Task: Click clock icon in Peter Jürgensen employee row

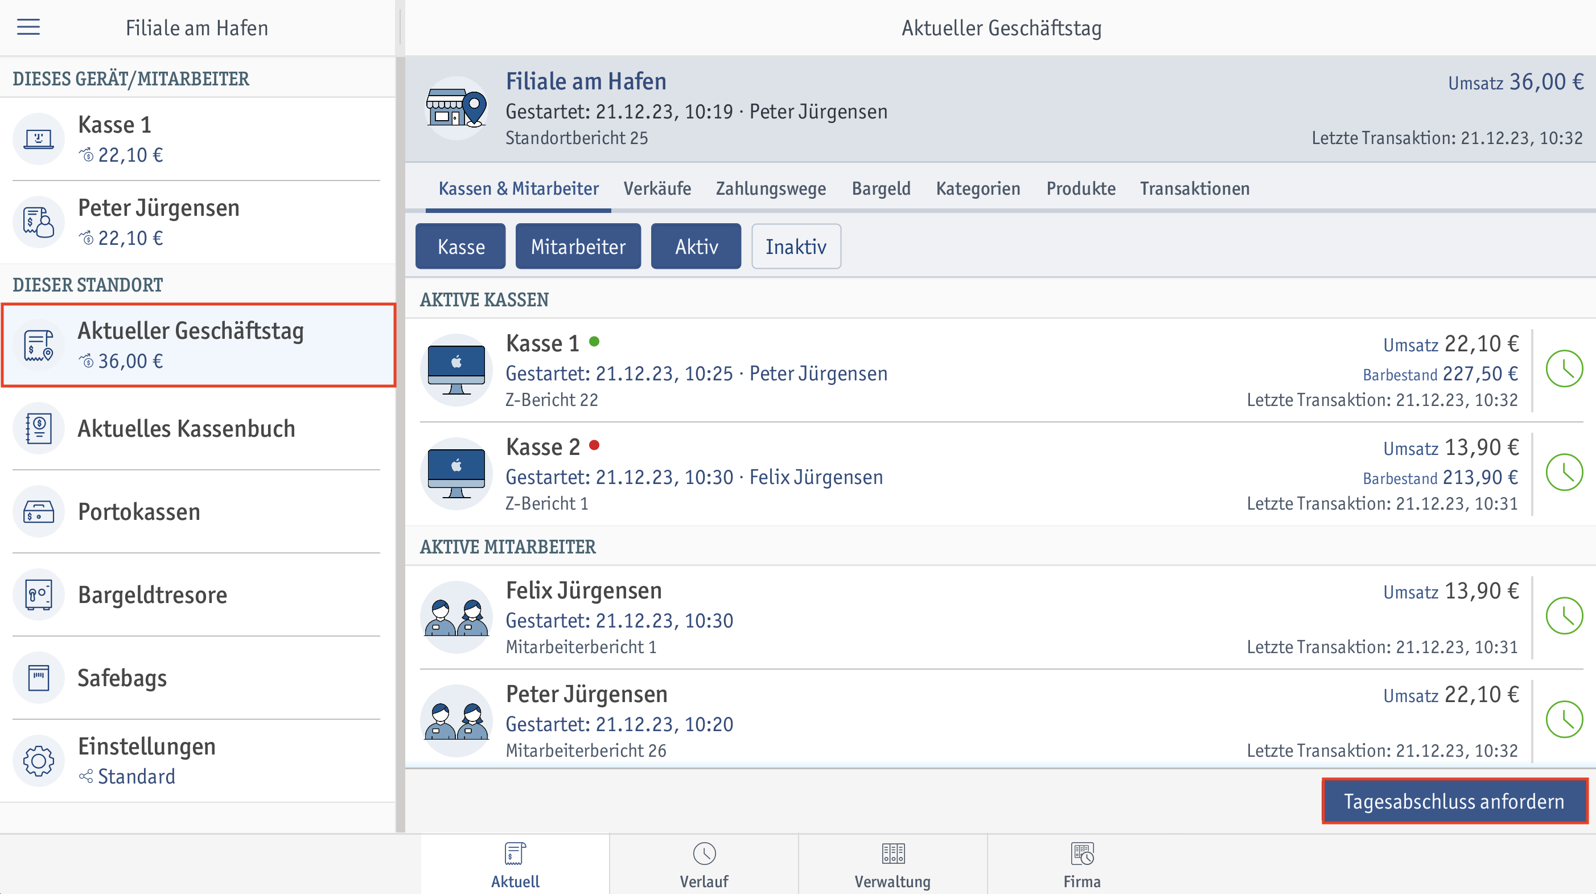Action: 1564,719
